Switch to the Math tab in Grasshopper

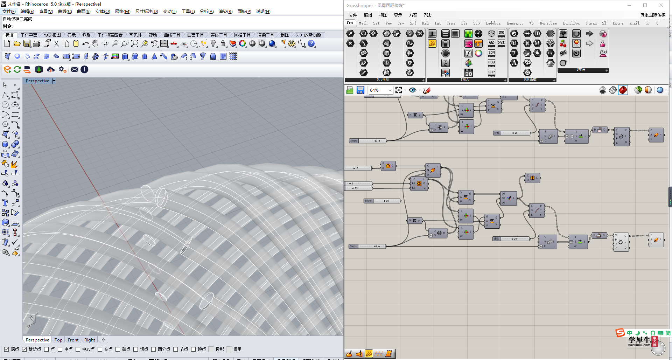pos(363,23)
